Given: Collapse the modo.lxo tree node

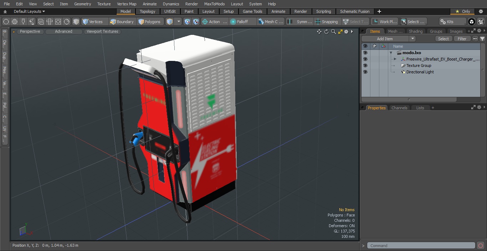Looking at the screenshot, I should point(391,53).
